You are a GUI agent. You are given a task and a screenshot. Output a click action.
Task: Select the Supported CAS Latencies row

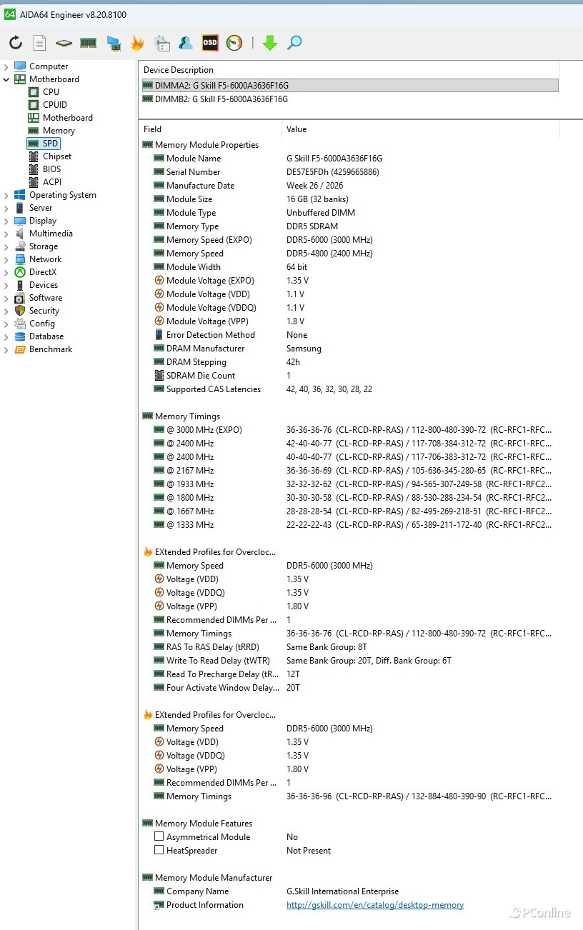[x=349, y=389]
